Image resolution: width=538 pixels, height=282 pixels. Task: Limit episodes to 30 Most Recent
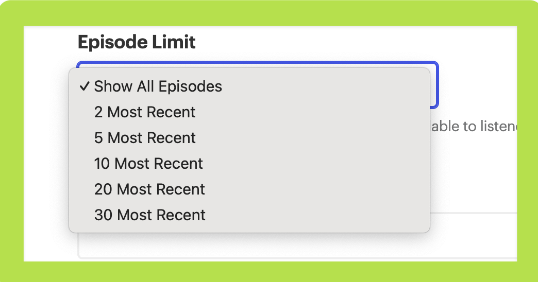coord(149,215)
